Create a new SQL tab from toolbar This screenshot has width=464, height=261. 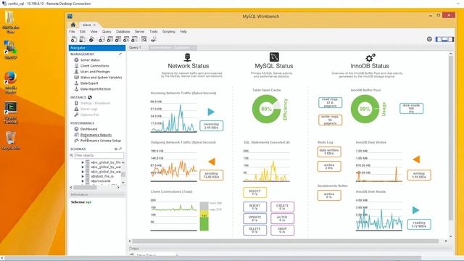click(x=74, y=39)
